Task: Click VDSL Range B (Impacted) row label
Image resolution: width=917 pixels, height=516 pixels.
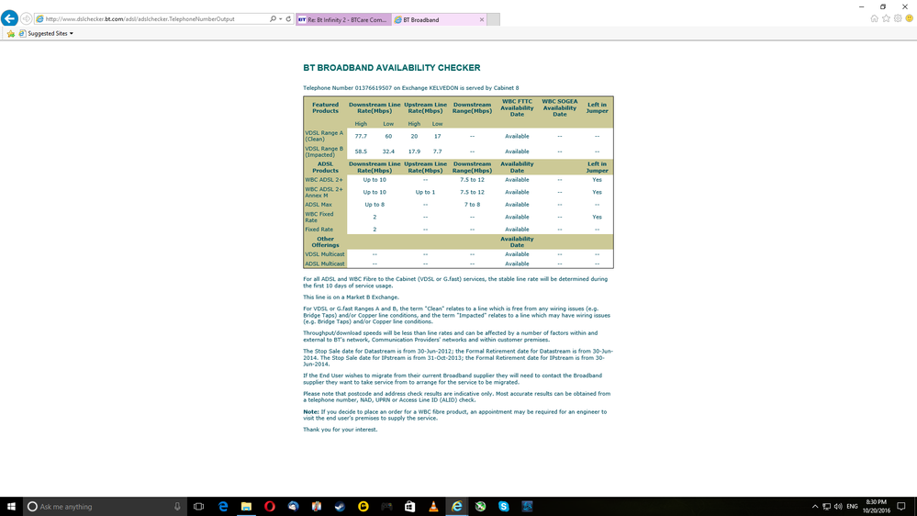Action: (x=324, y=151)
